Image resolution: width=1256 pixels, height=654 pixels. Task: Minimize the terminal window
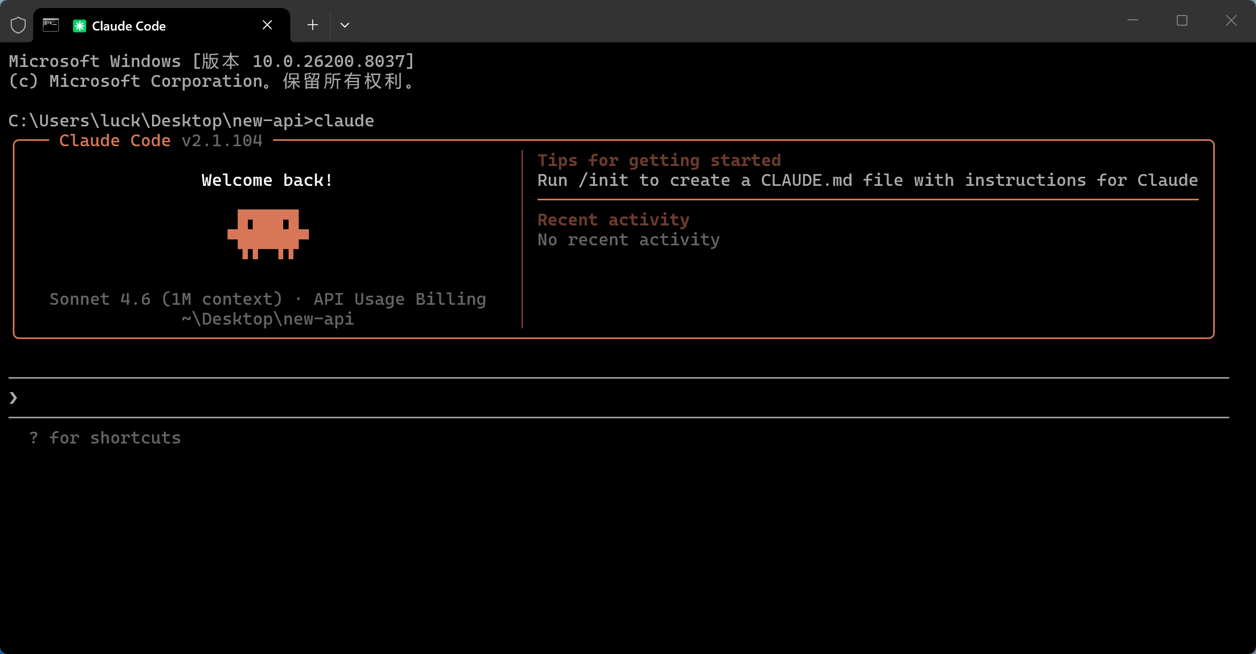click(x=1133, y=21)
